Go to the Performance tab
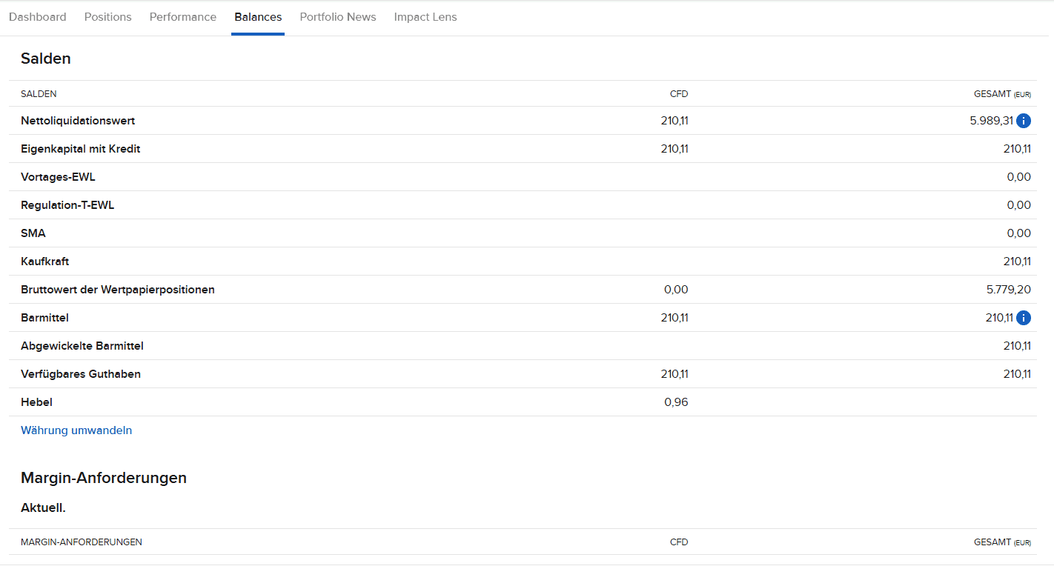The image size is (1054, 566). pyautogui.click(x=183, y=17)
